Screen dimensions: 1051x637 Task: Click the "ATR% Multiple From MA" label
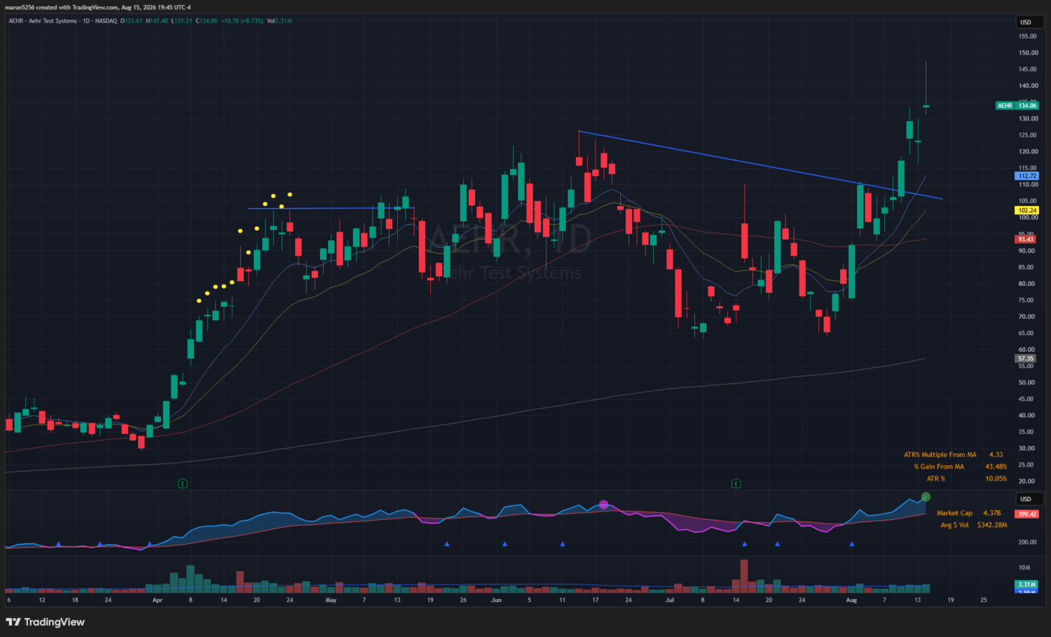tap(940, 455)
